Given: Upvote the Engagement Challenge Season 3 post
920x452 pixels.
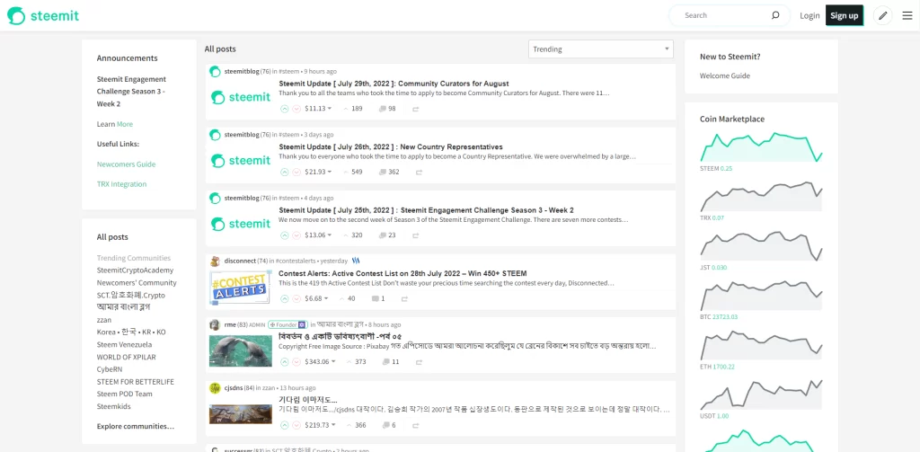Looking at the screenshot, I should coord(285,235).
